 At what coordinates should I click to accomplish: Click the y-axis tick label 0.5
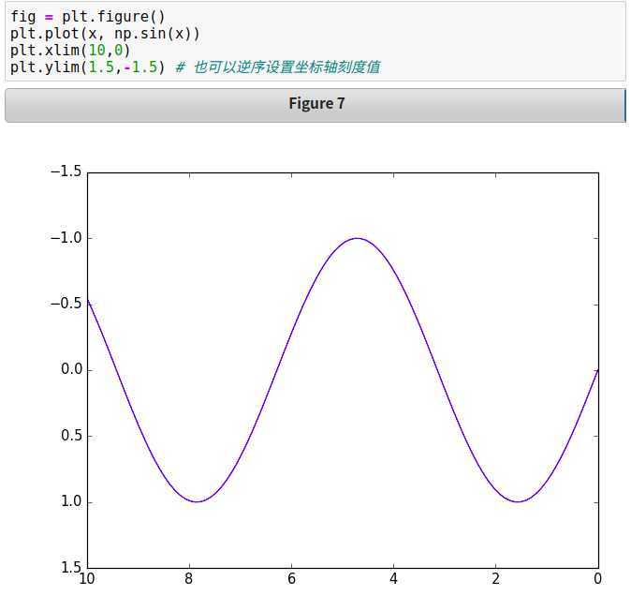pos(72,436)
